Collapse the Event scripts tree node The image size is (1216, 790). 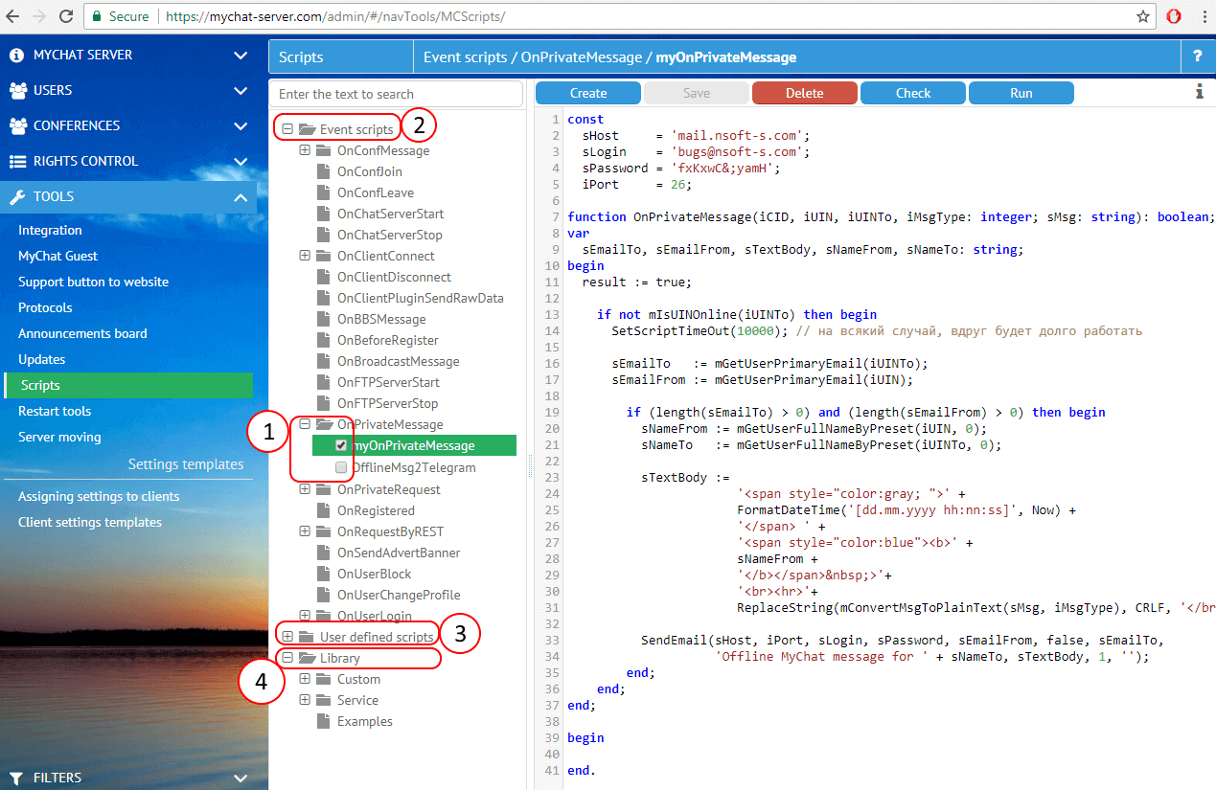pyautogui.click(x=287, y=129)
